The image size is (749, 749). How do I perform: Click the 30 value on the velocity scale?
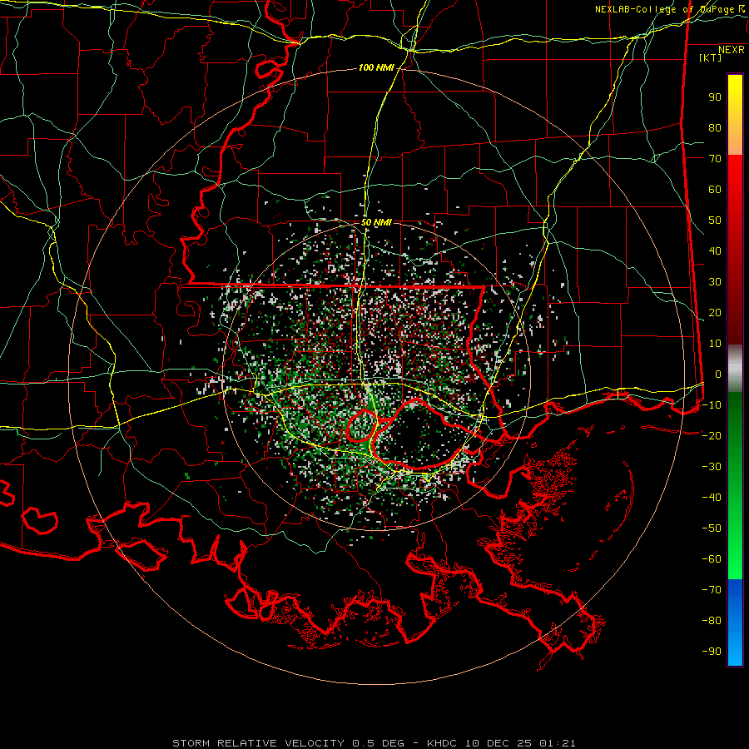[715, 282]
